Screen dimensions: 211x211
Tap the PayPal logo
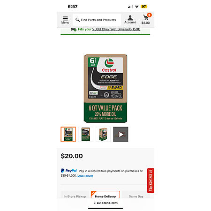coord(69,171)
